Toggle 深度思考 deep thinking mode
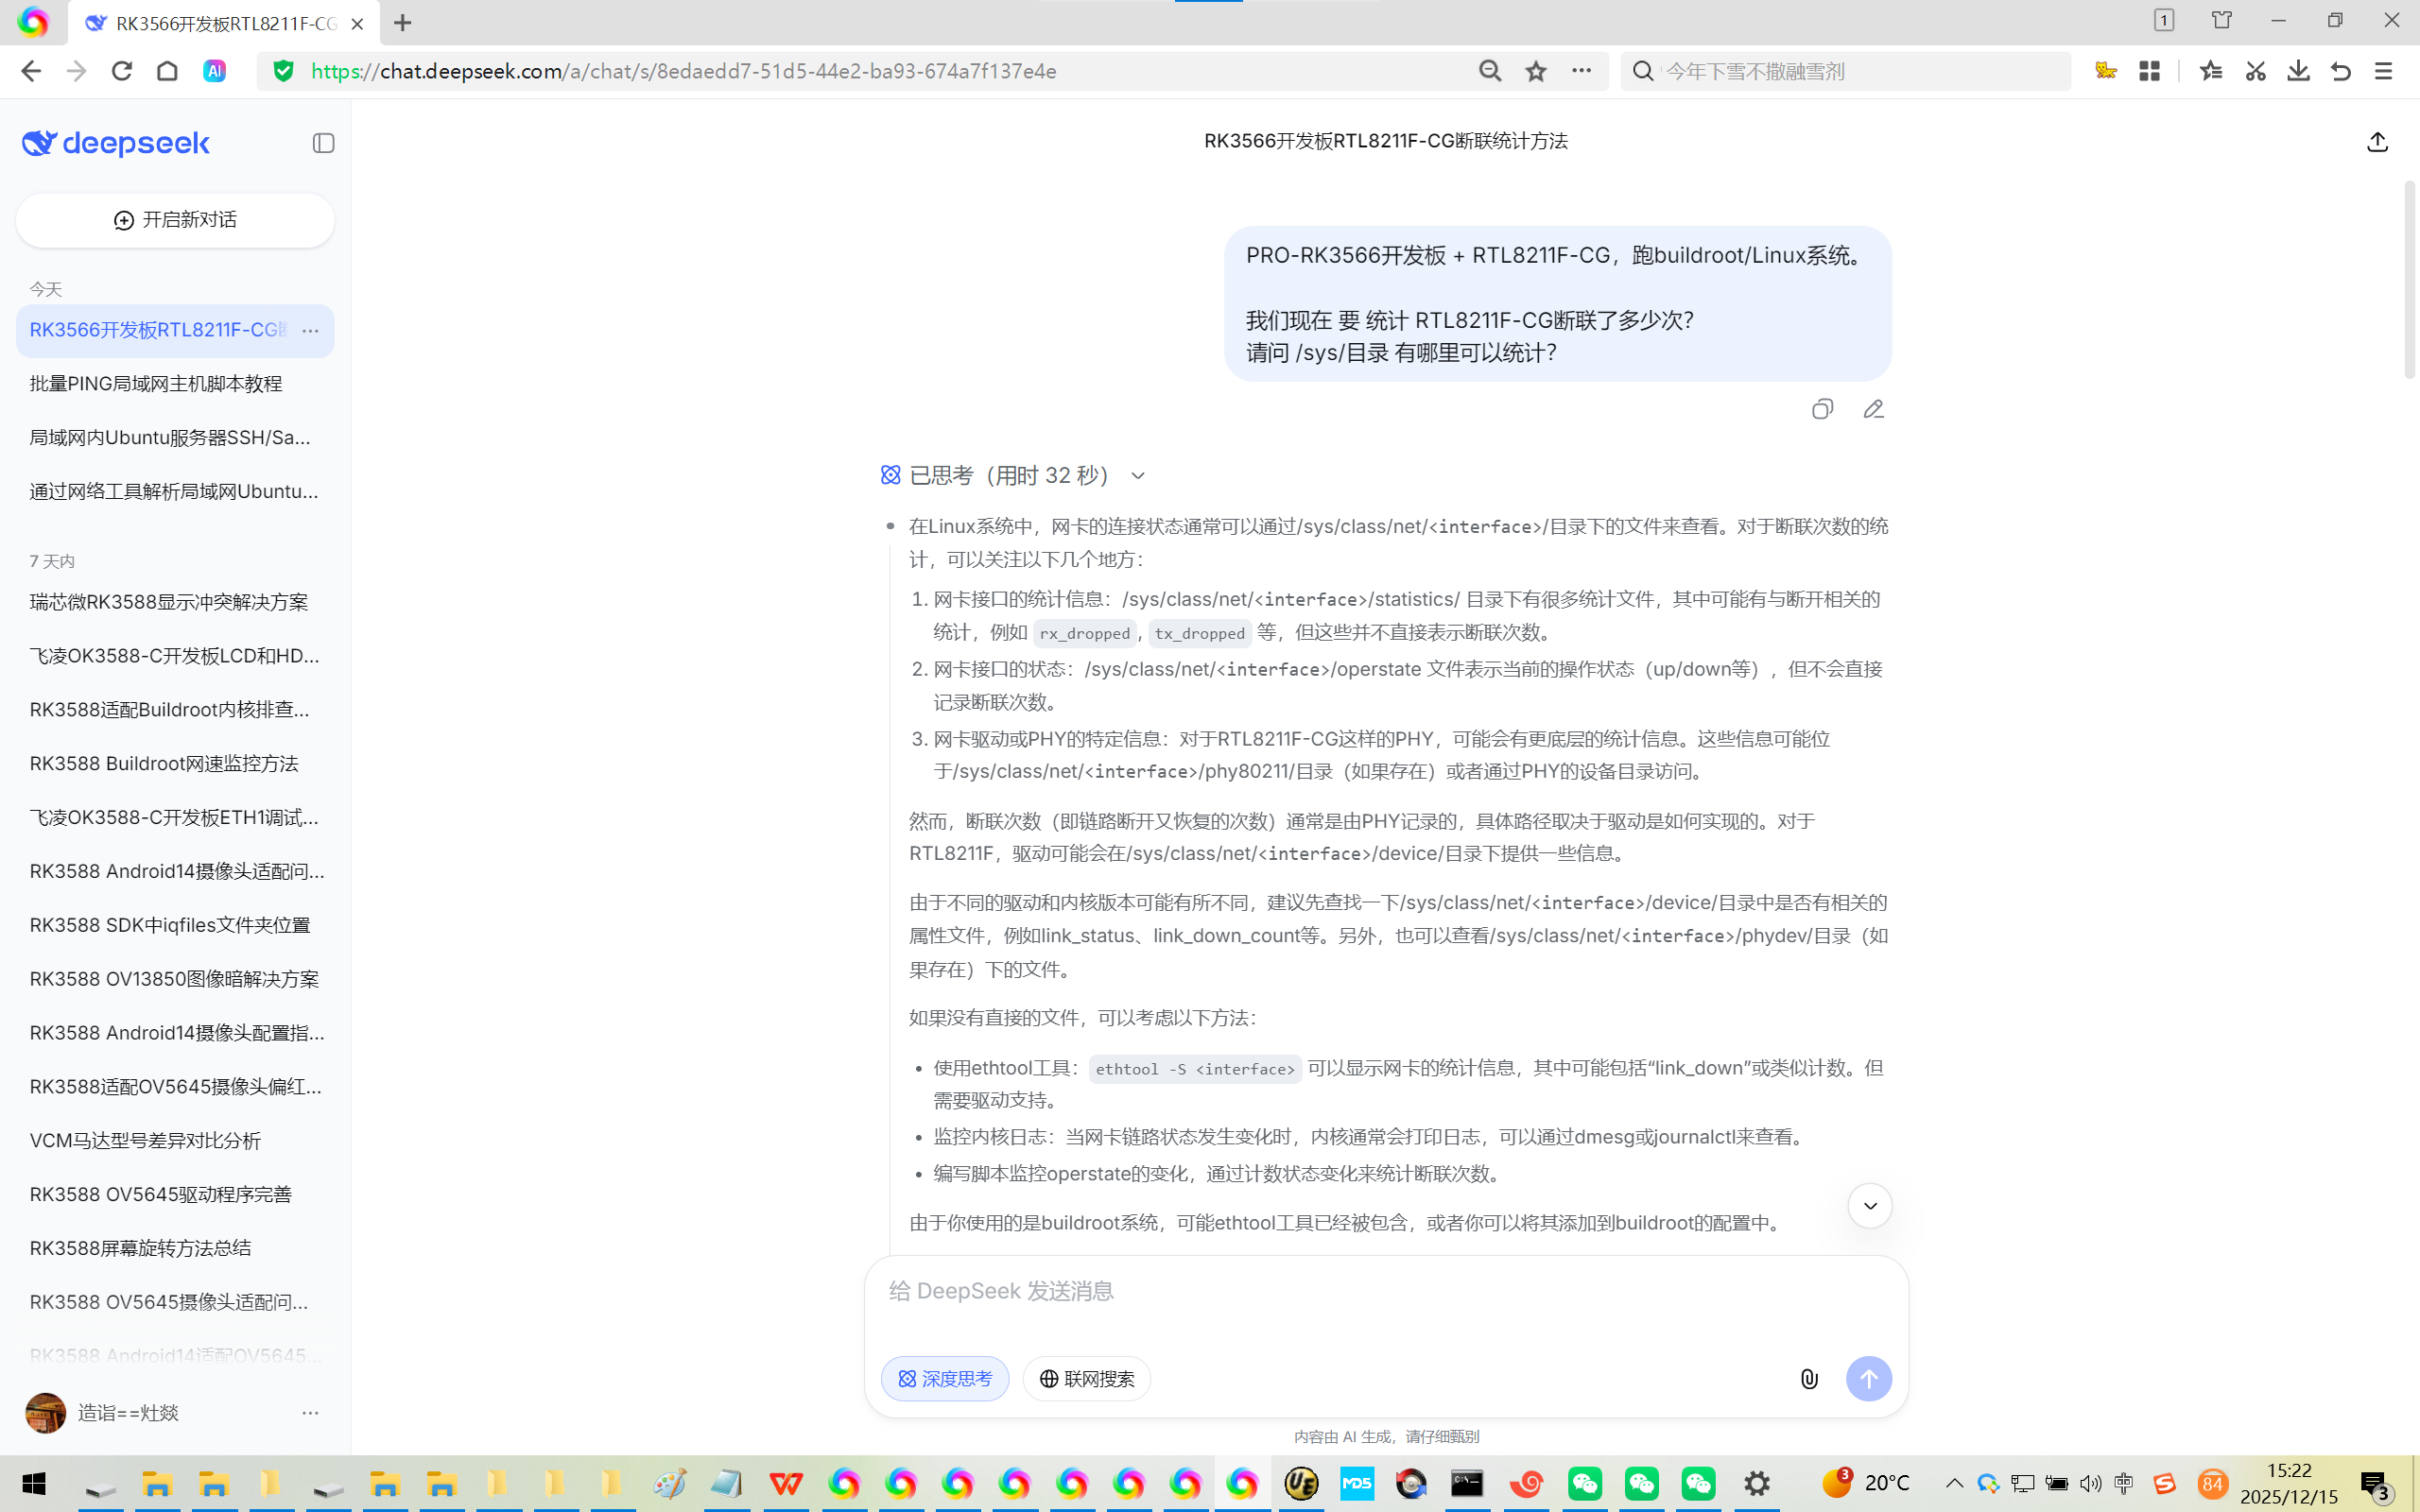2420x1512 pixels. 944,1379
